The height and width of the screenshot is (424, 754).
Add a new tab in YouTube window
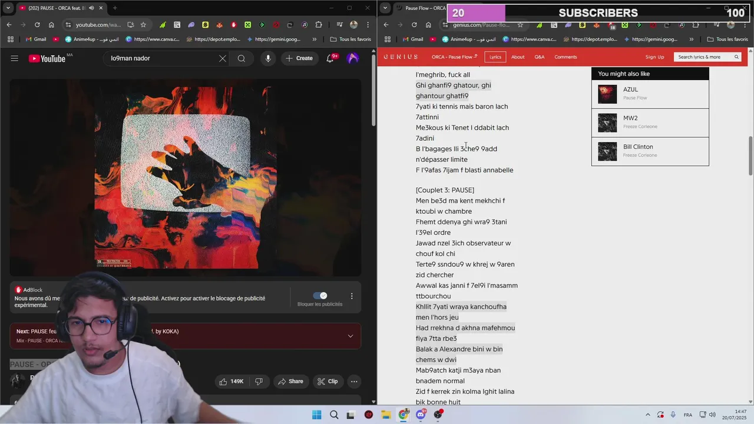115,8
